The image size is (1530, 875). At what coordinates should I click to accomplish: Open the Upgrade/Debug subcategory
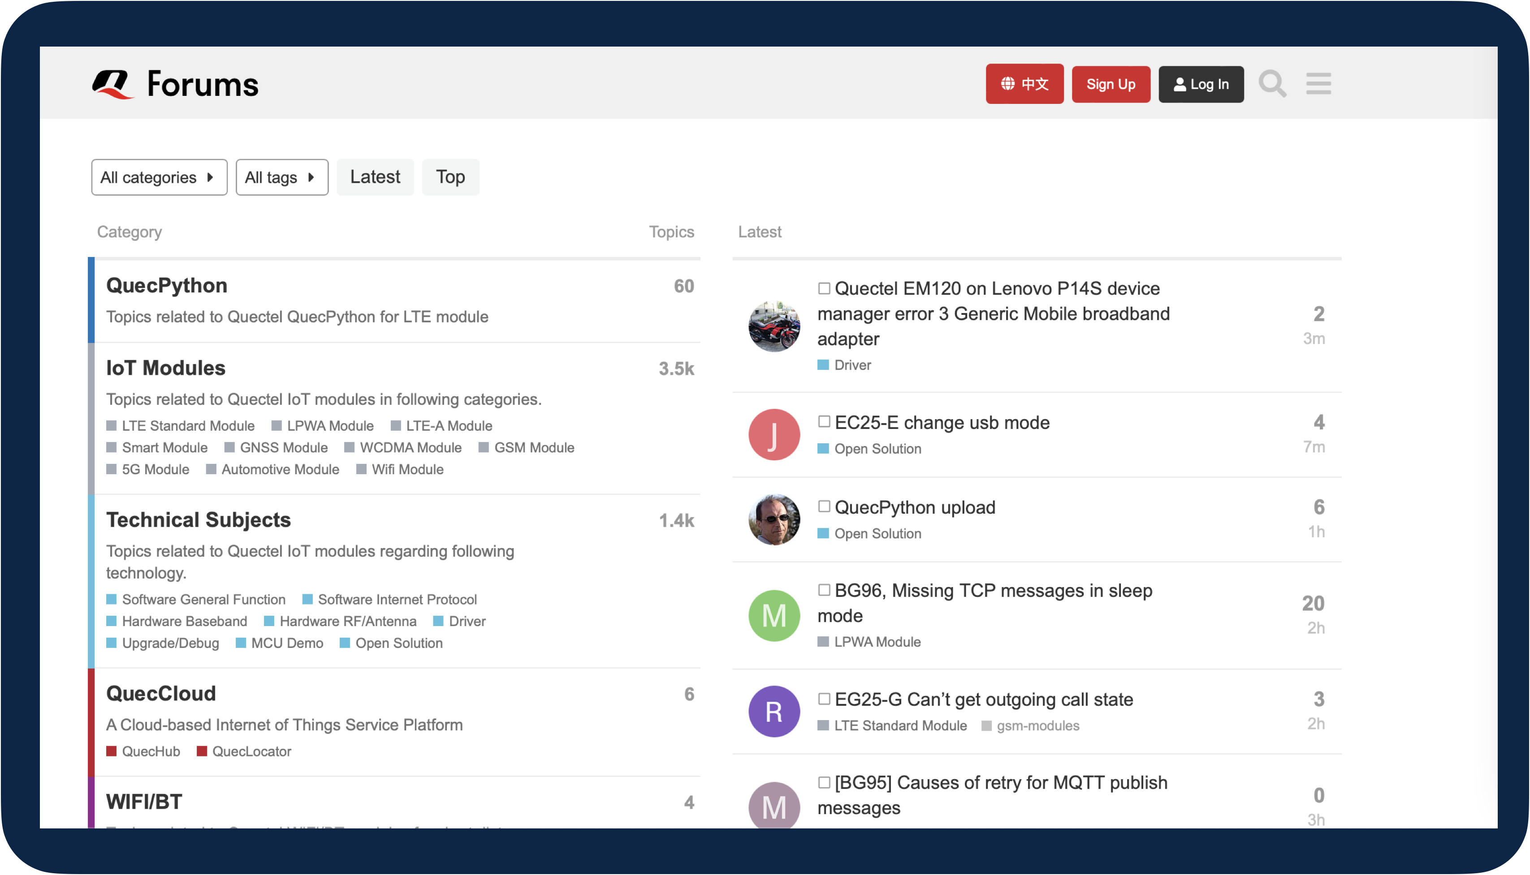[x=163, y=643]
